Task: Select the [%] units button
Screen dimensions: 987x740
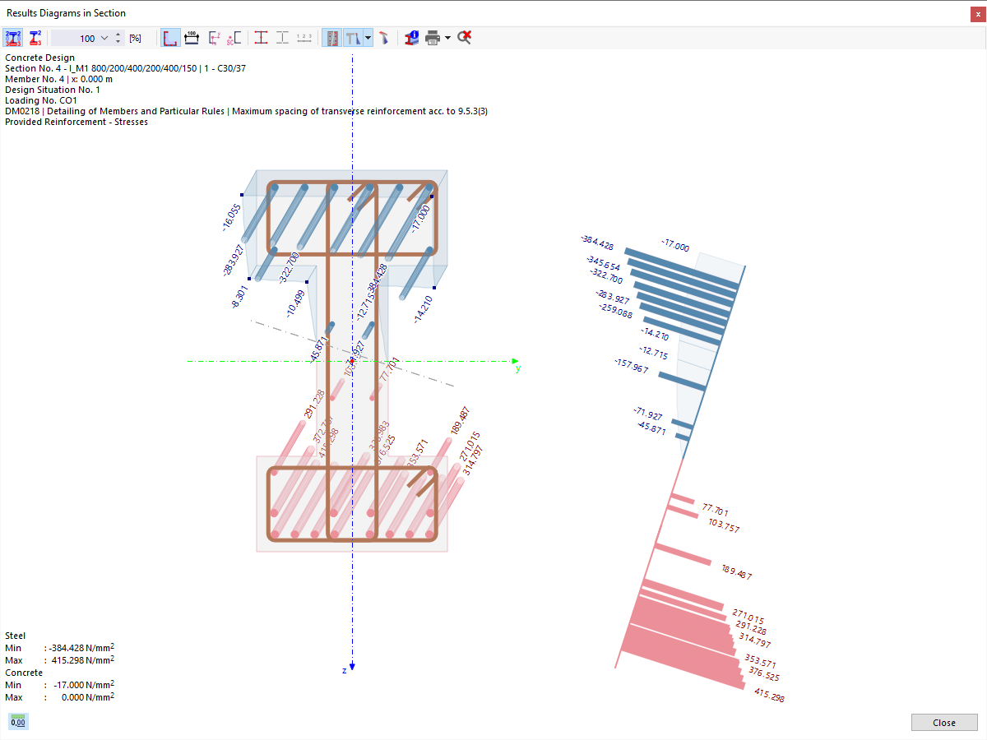Action: point(137,37)
